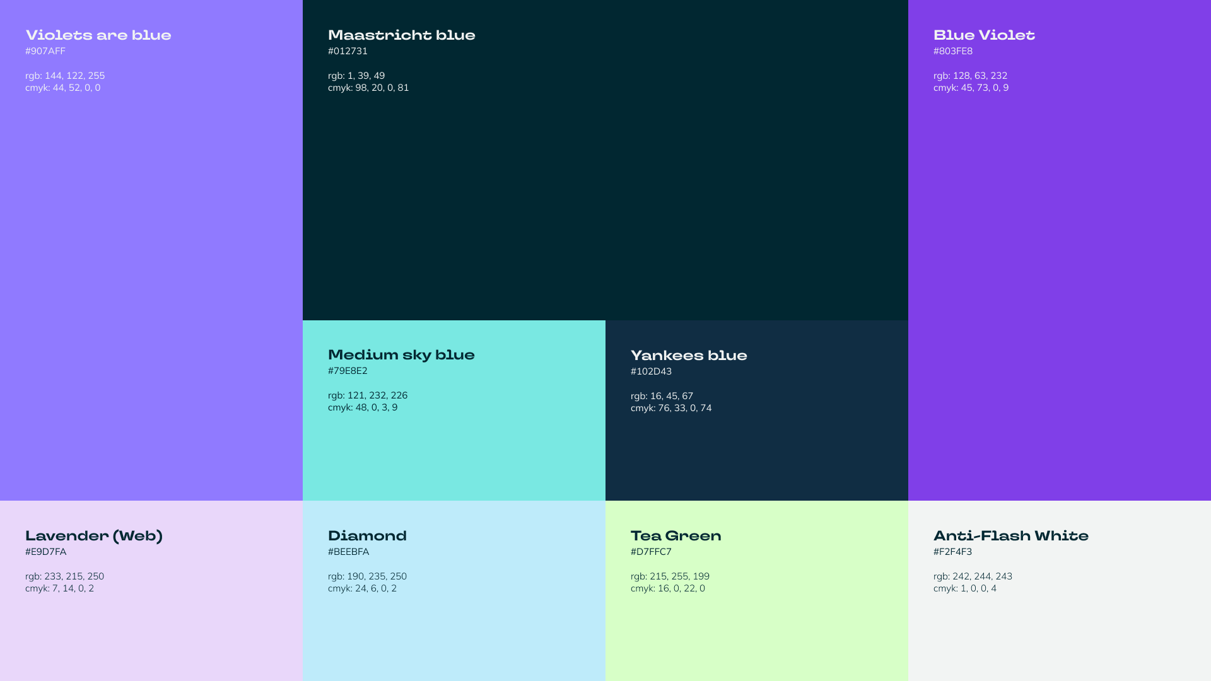Click the Anti-Flash White swatch title
This screenshot has width=1211, height=681.
click(1010, 536)
